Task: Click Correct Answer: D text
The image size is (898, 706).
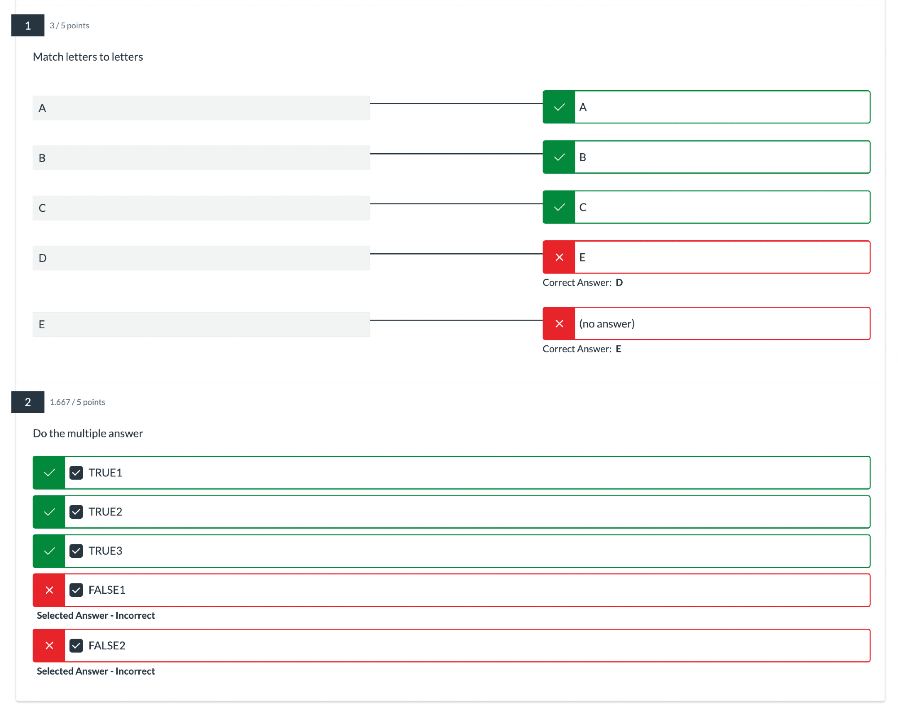Action: [582, 283]
